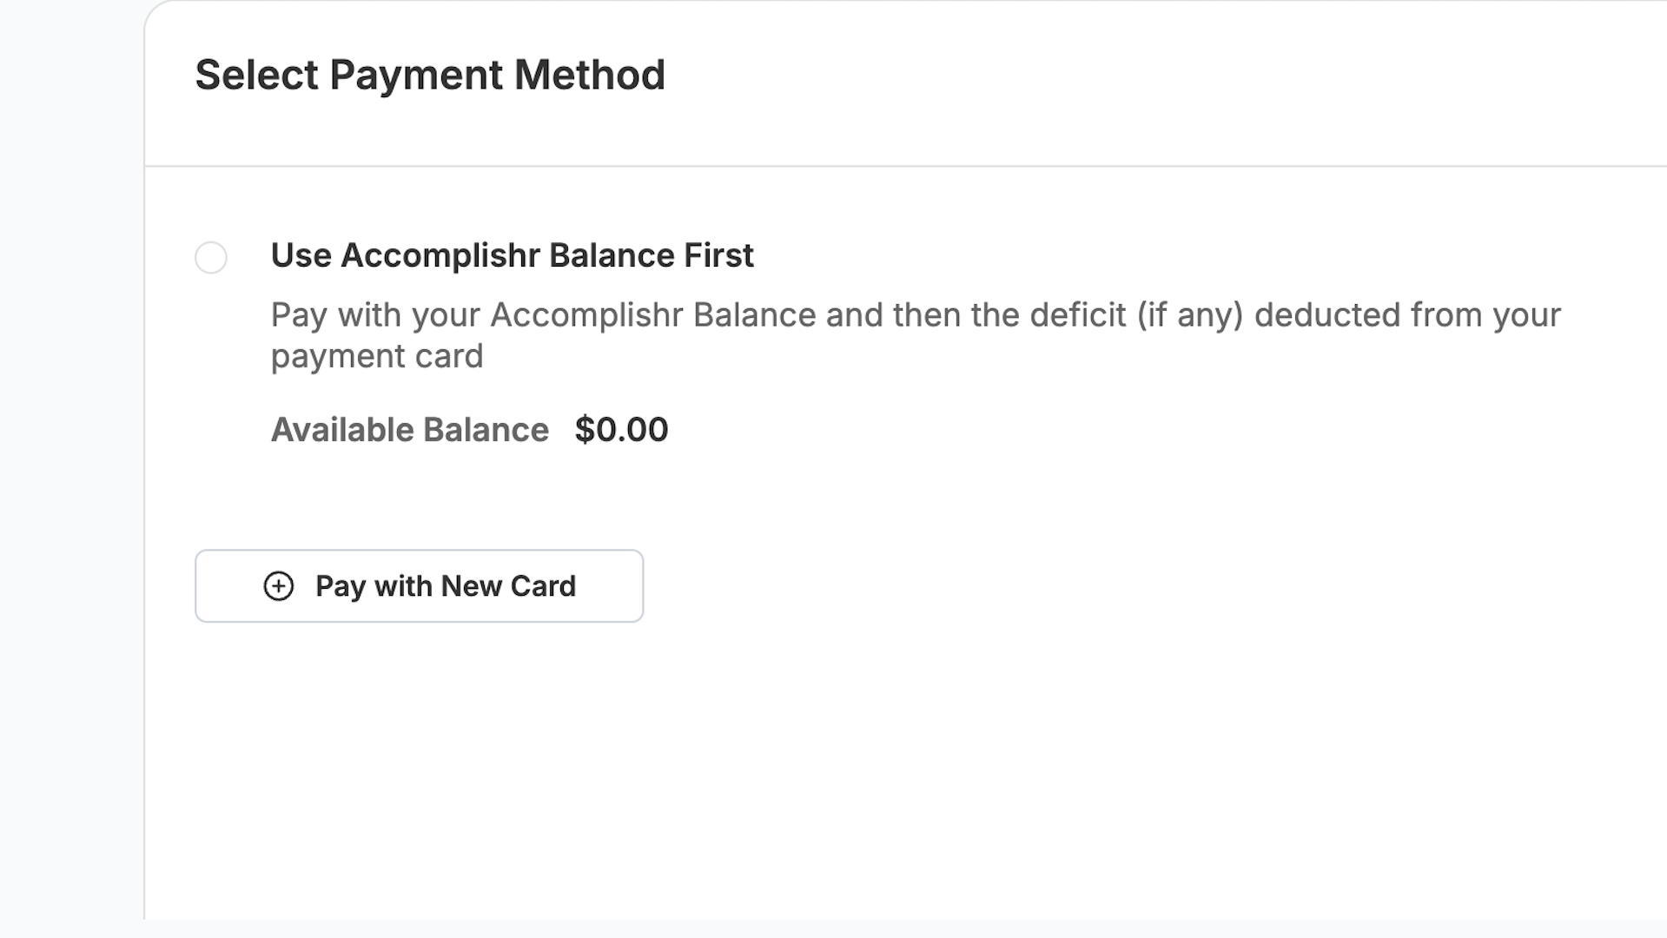Click the plus-circle icon on the New Card button
The image size is (1667, 938).
pos(279,586)
